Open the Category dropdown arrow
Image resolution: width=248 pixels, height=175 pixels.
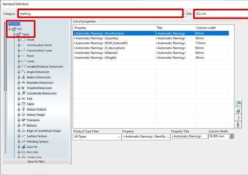tap(184, 14)
